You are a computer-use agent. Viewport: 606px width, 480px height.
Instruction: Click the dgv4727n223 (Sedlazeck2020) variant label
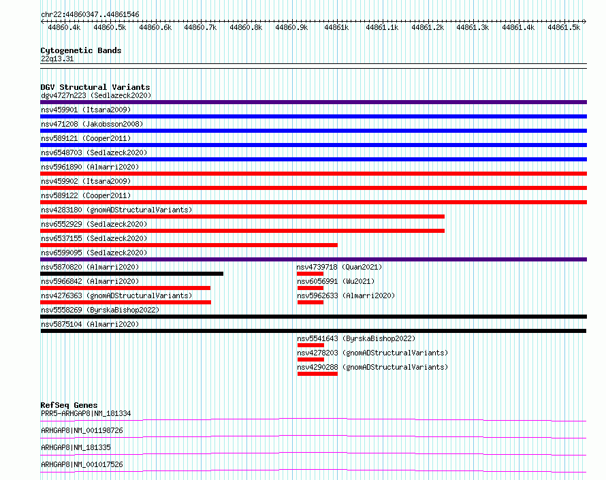tap(96, 95)
